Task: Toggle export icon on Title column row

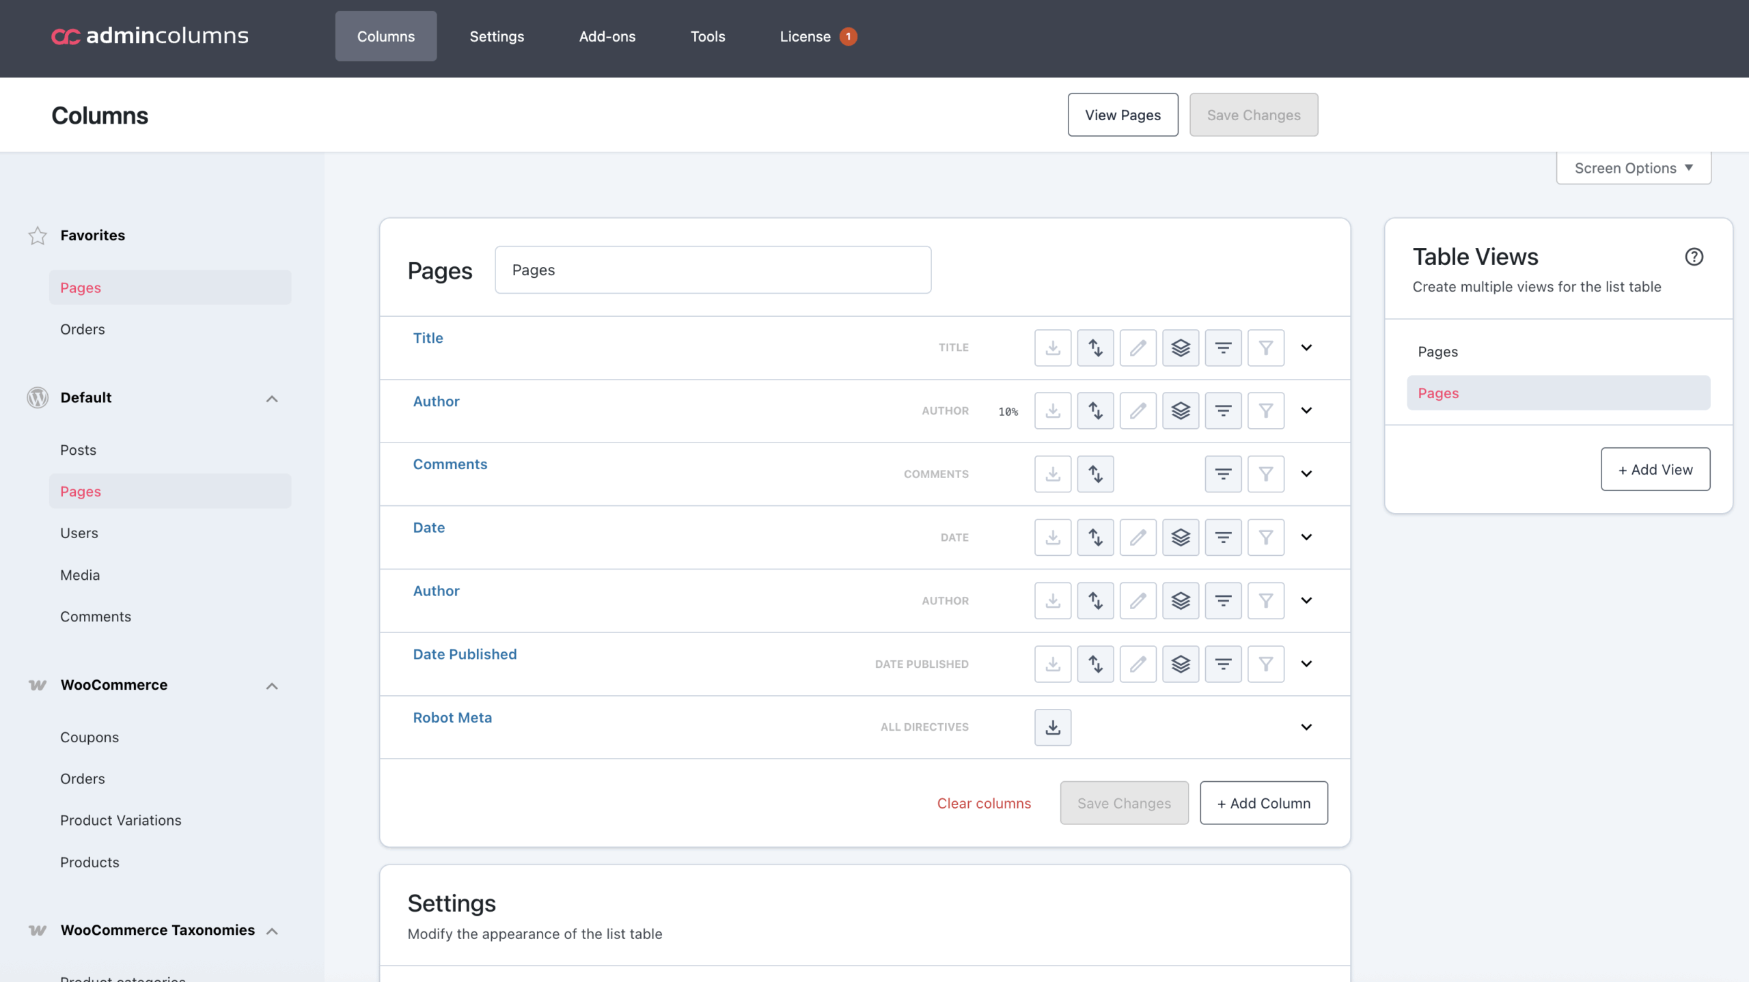Action: 1053,348
